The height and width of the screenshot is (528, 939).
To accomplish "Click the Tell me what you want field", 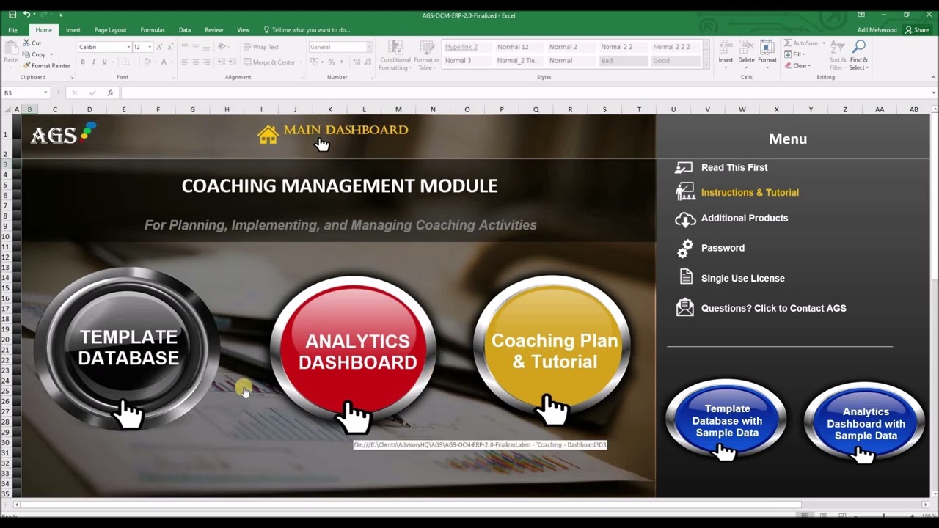I will [307, 30].
